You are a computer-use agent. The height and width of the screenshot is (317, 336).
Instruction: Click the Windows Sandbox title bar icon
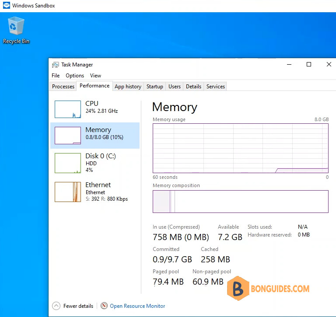pos(7,5)
